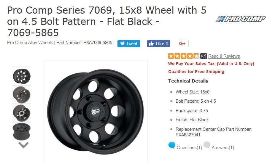The width and height of the screenshot is (275, 163).
Task: Click the Pro Comp brand logo
Action: pos(241,19)
